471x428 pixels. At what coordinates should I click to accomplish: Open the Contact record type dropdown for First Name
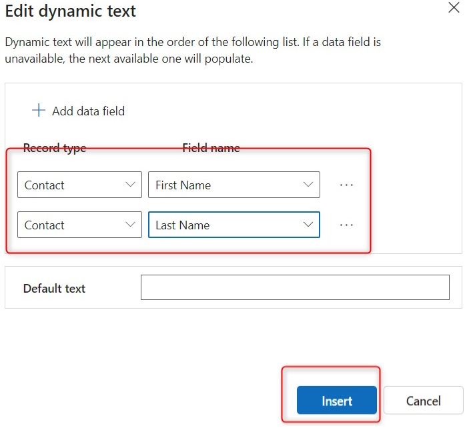79,185
